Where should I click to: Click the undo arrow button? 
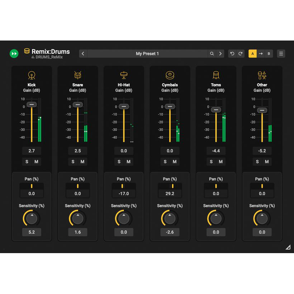(232, 54)
